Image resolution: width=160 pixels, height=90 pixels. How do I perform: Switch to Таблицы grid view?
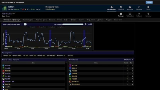(121, 15)
